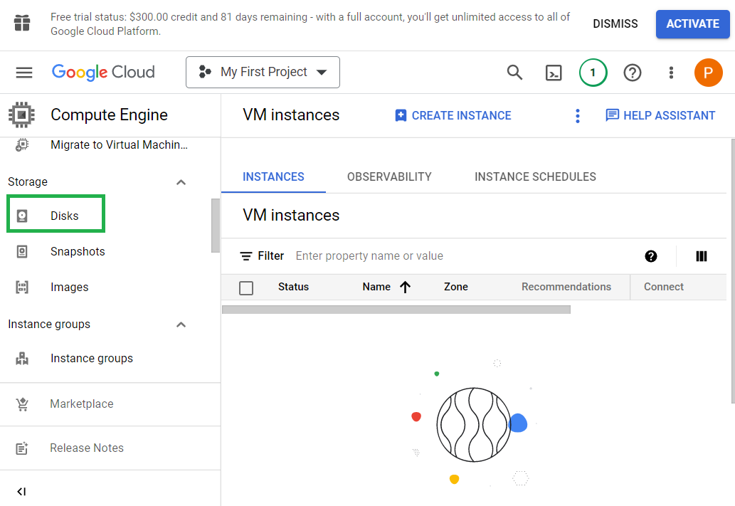Click the filter help question mark icon
735x506 pixels.
[x=650, y=256]
